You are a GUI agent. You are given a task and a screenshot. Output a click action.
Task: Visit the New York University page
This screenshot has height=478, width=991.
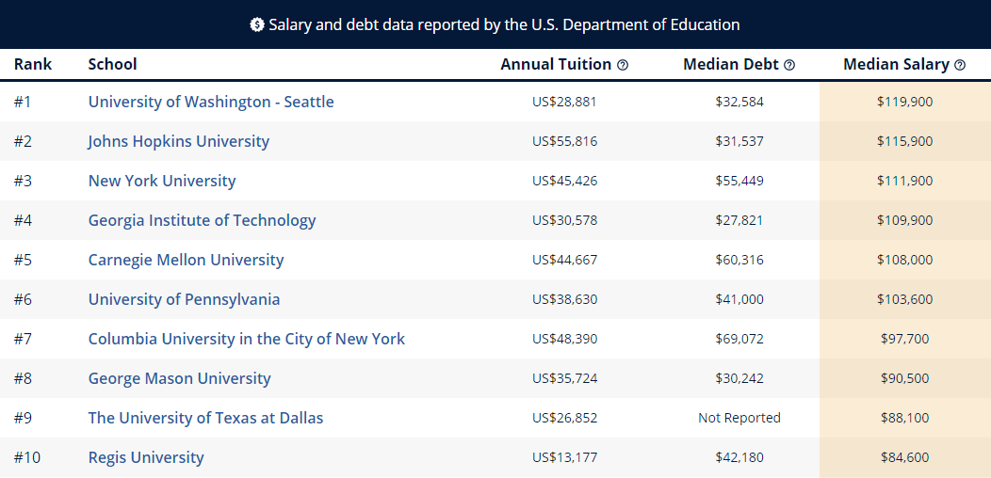coord(162,181)
